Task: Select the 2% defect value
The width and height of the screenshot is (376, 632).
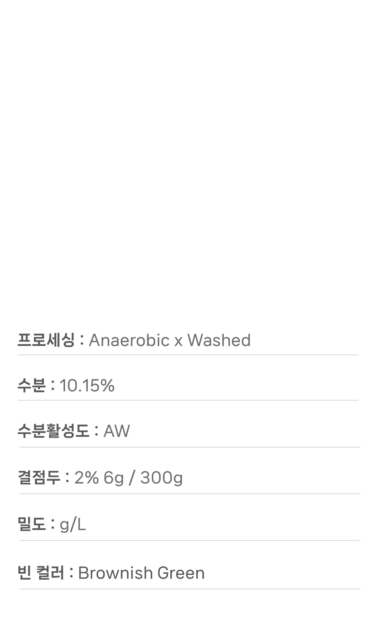Action: point(86,478)
